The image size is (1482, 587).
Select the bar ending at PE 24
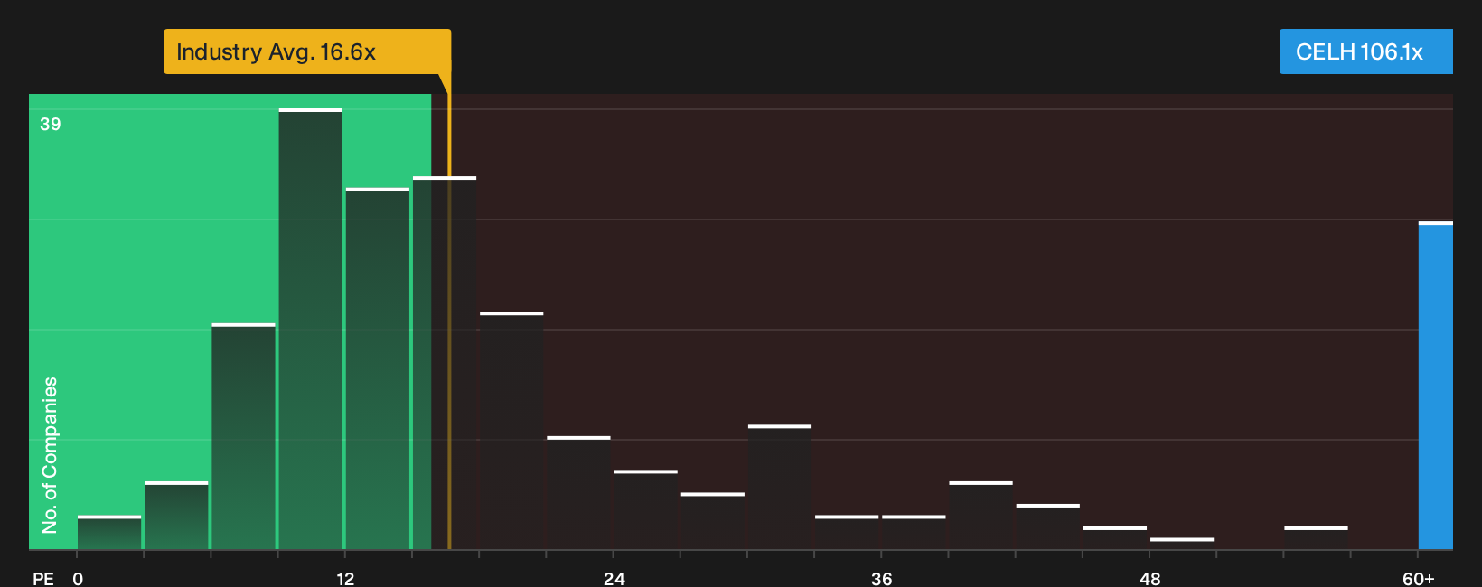coord(578,493)
